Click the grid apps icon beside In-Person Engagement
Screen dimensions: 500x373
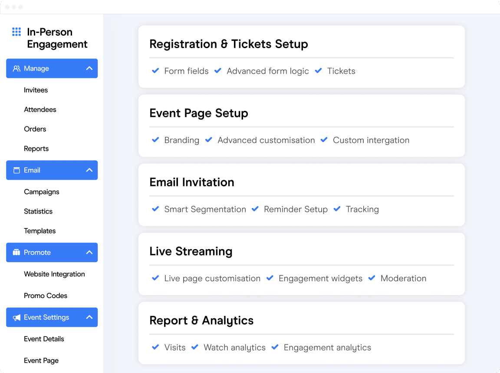tap(16, 32)
